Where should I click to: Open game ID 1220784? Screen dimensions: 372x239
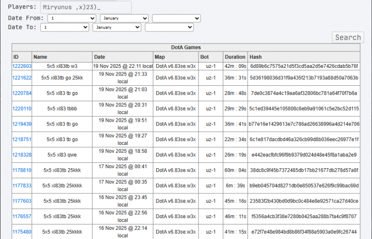(22, 93)
